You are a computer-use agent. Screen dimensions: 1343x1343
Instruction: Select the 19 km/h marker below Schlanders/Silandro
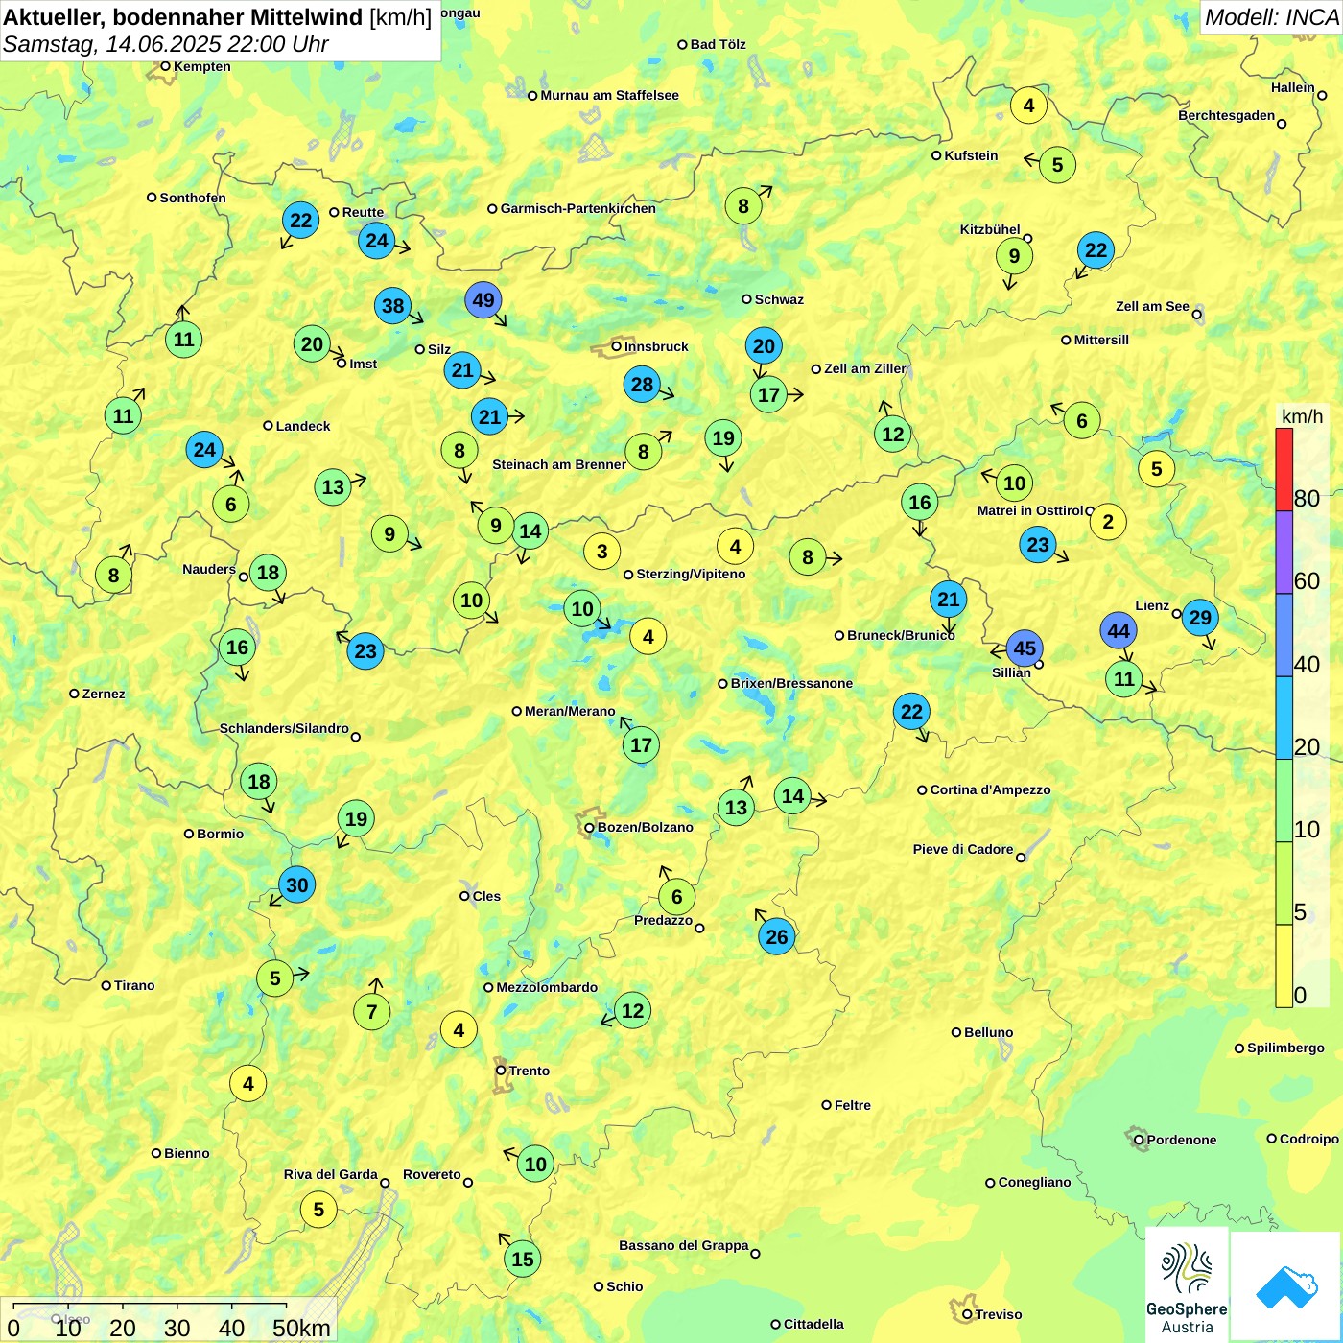click(356, 819)
